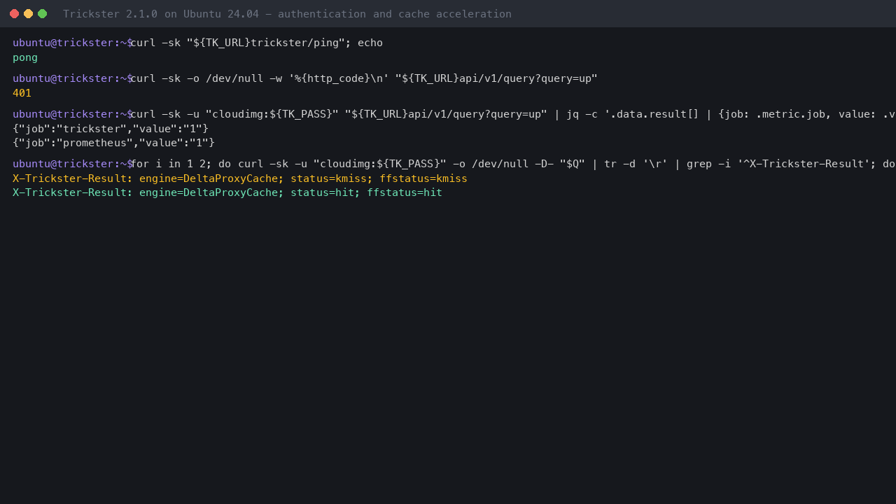896x504 pixels.
Task: Click the green maximize window button
Action: point(42,14)
